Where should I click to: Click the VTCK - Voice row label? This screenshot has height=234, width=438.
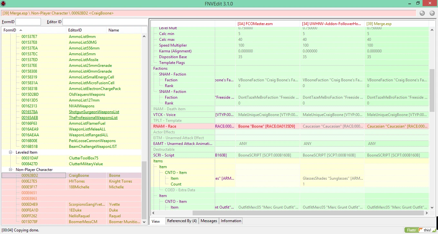pyautogui.click(x=164, y=115)
